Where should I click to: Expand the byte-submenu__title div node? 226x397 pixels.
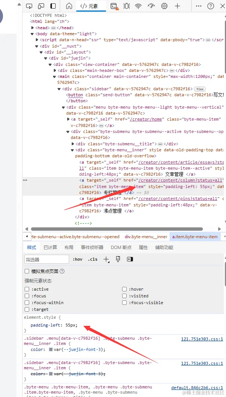click(x=73, y=144)
